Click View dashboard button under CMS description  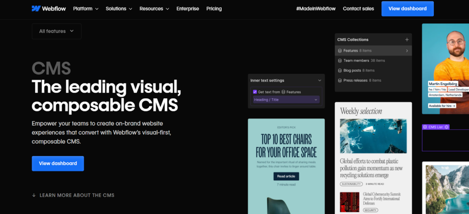(58, 163)
